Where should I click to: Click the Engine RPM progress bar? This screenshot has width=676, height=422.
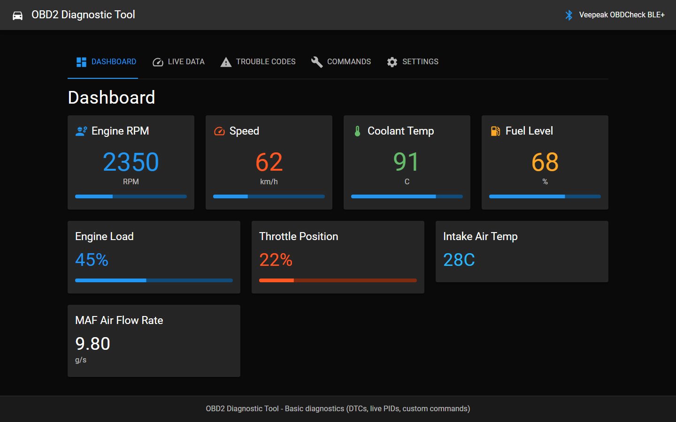(x=131, y=196)
